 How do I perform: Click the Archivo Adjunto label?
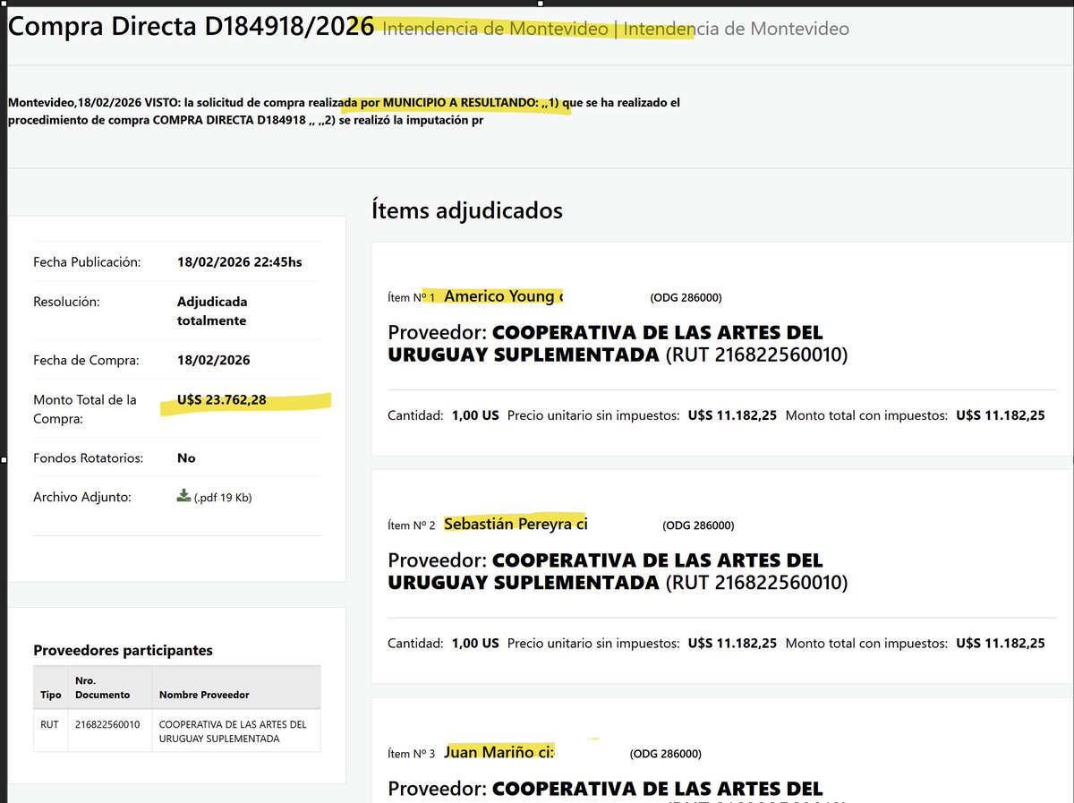tap(82, 497)
